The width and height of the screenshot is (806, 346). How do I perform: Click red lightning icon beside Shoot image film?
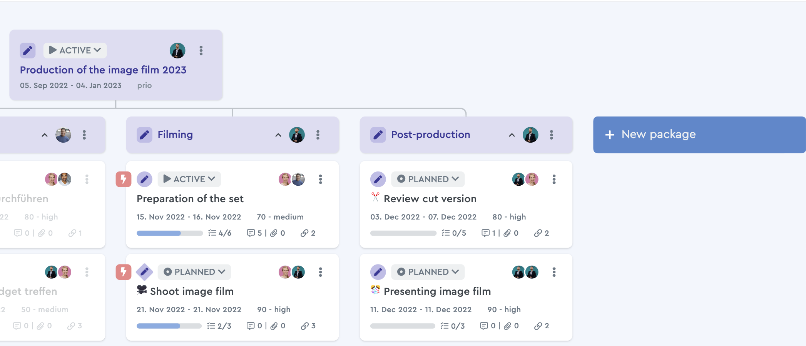[x=124, y=272]
